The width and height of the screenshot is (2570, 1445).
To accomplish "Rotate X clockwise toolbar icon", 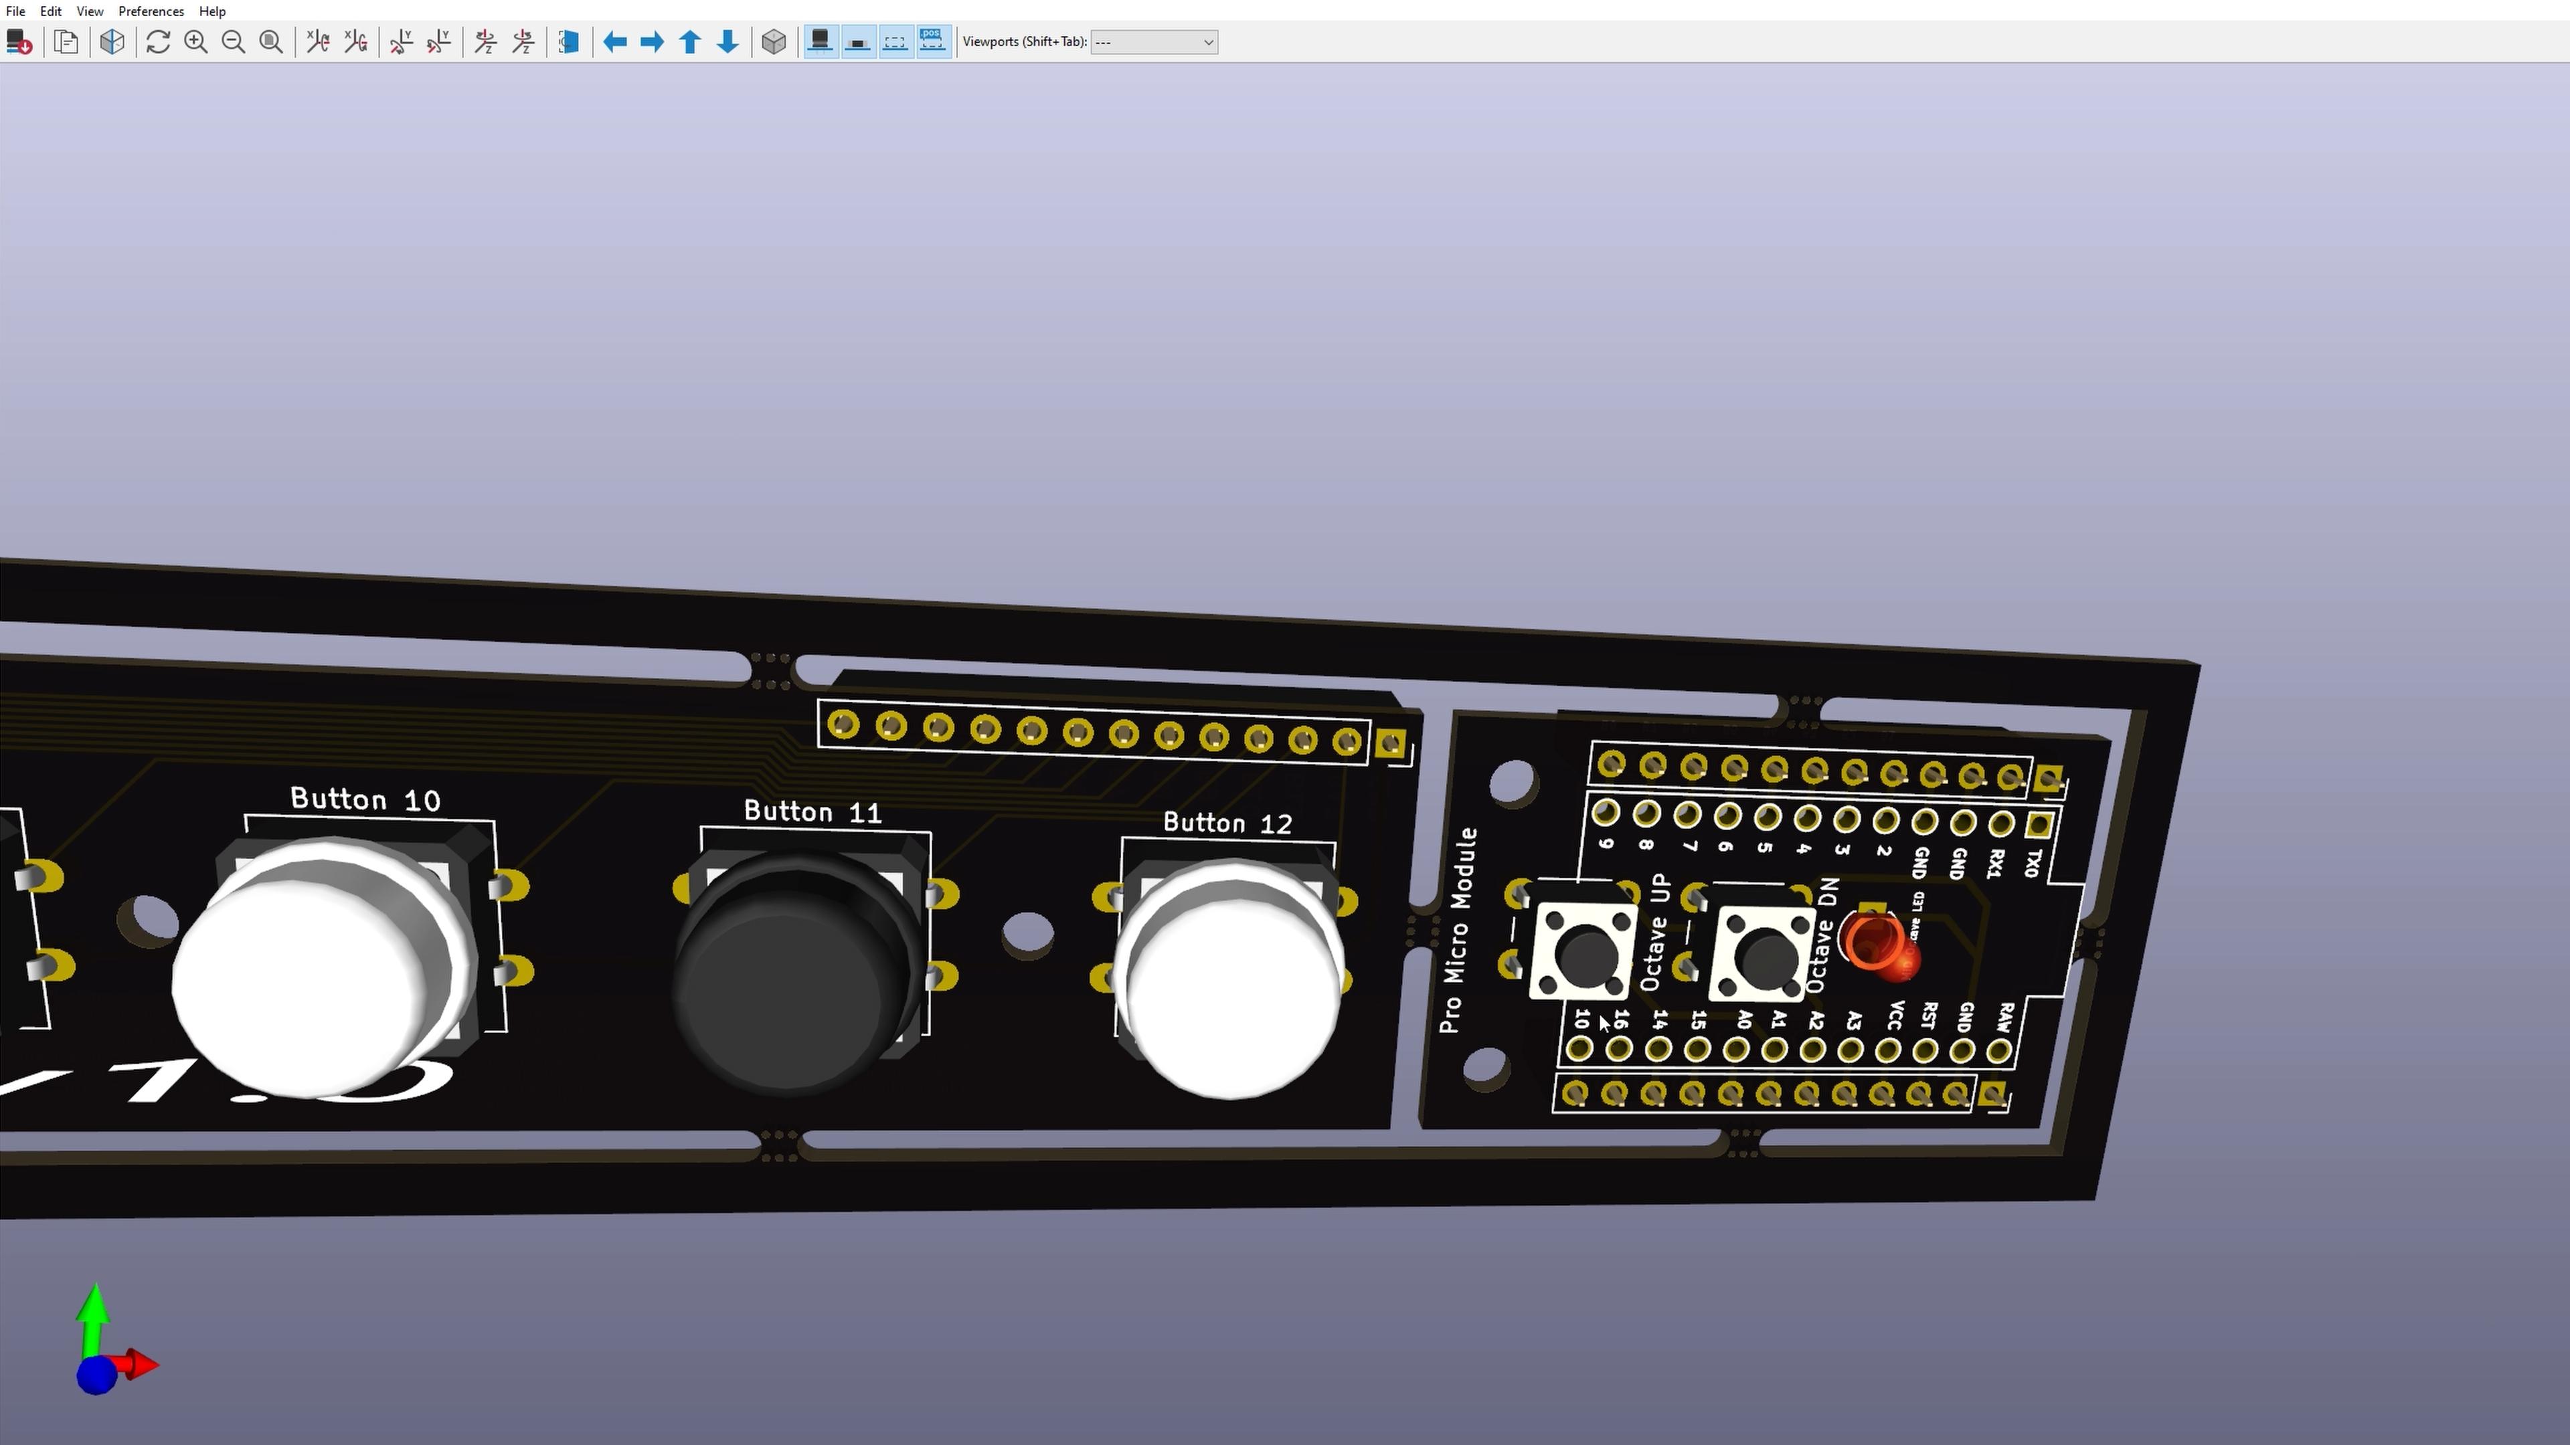I will (x=319, y=42).
